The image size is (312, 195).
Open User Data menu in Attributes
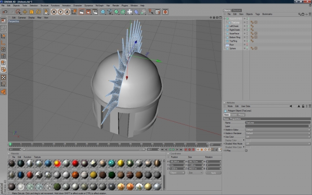[x=245, y=106]
